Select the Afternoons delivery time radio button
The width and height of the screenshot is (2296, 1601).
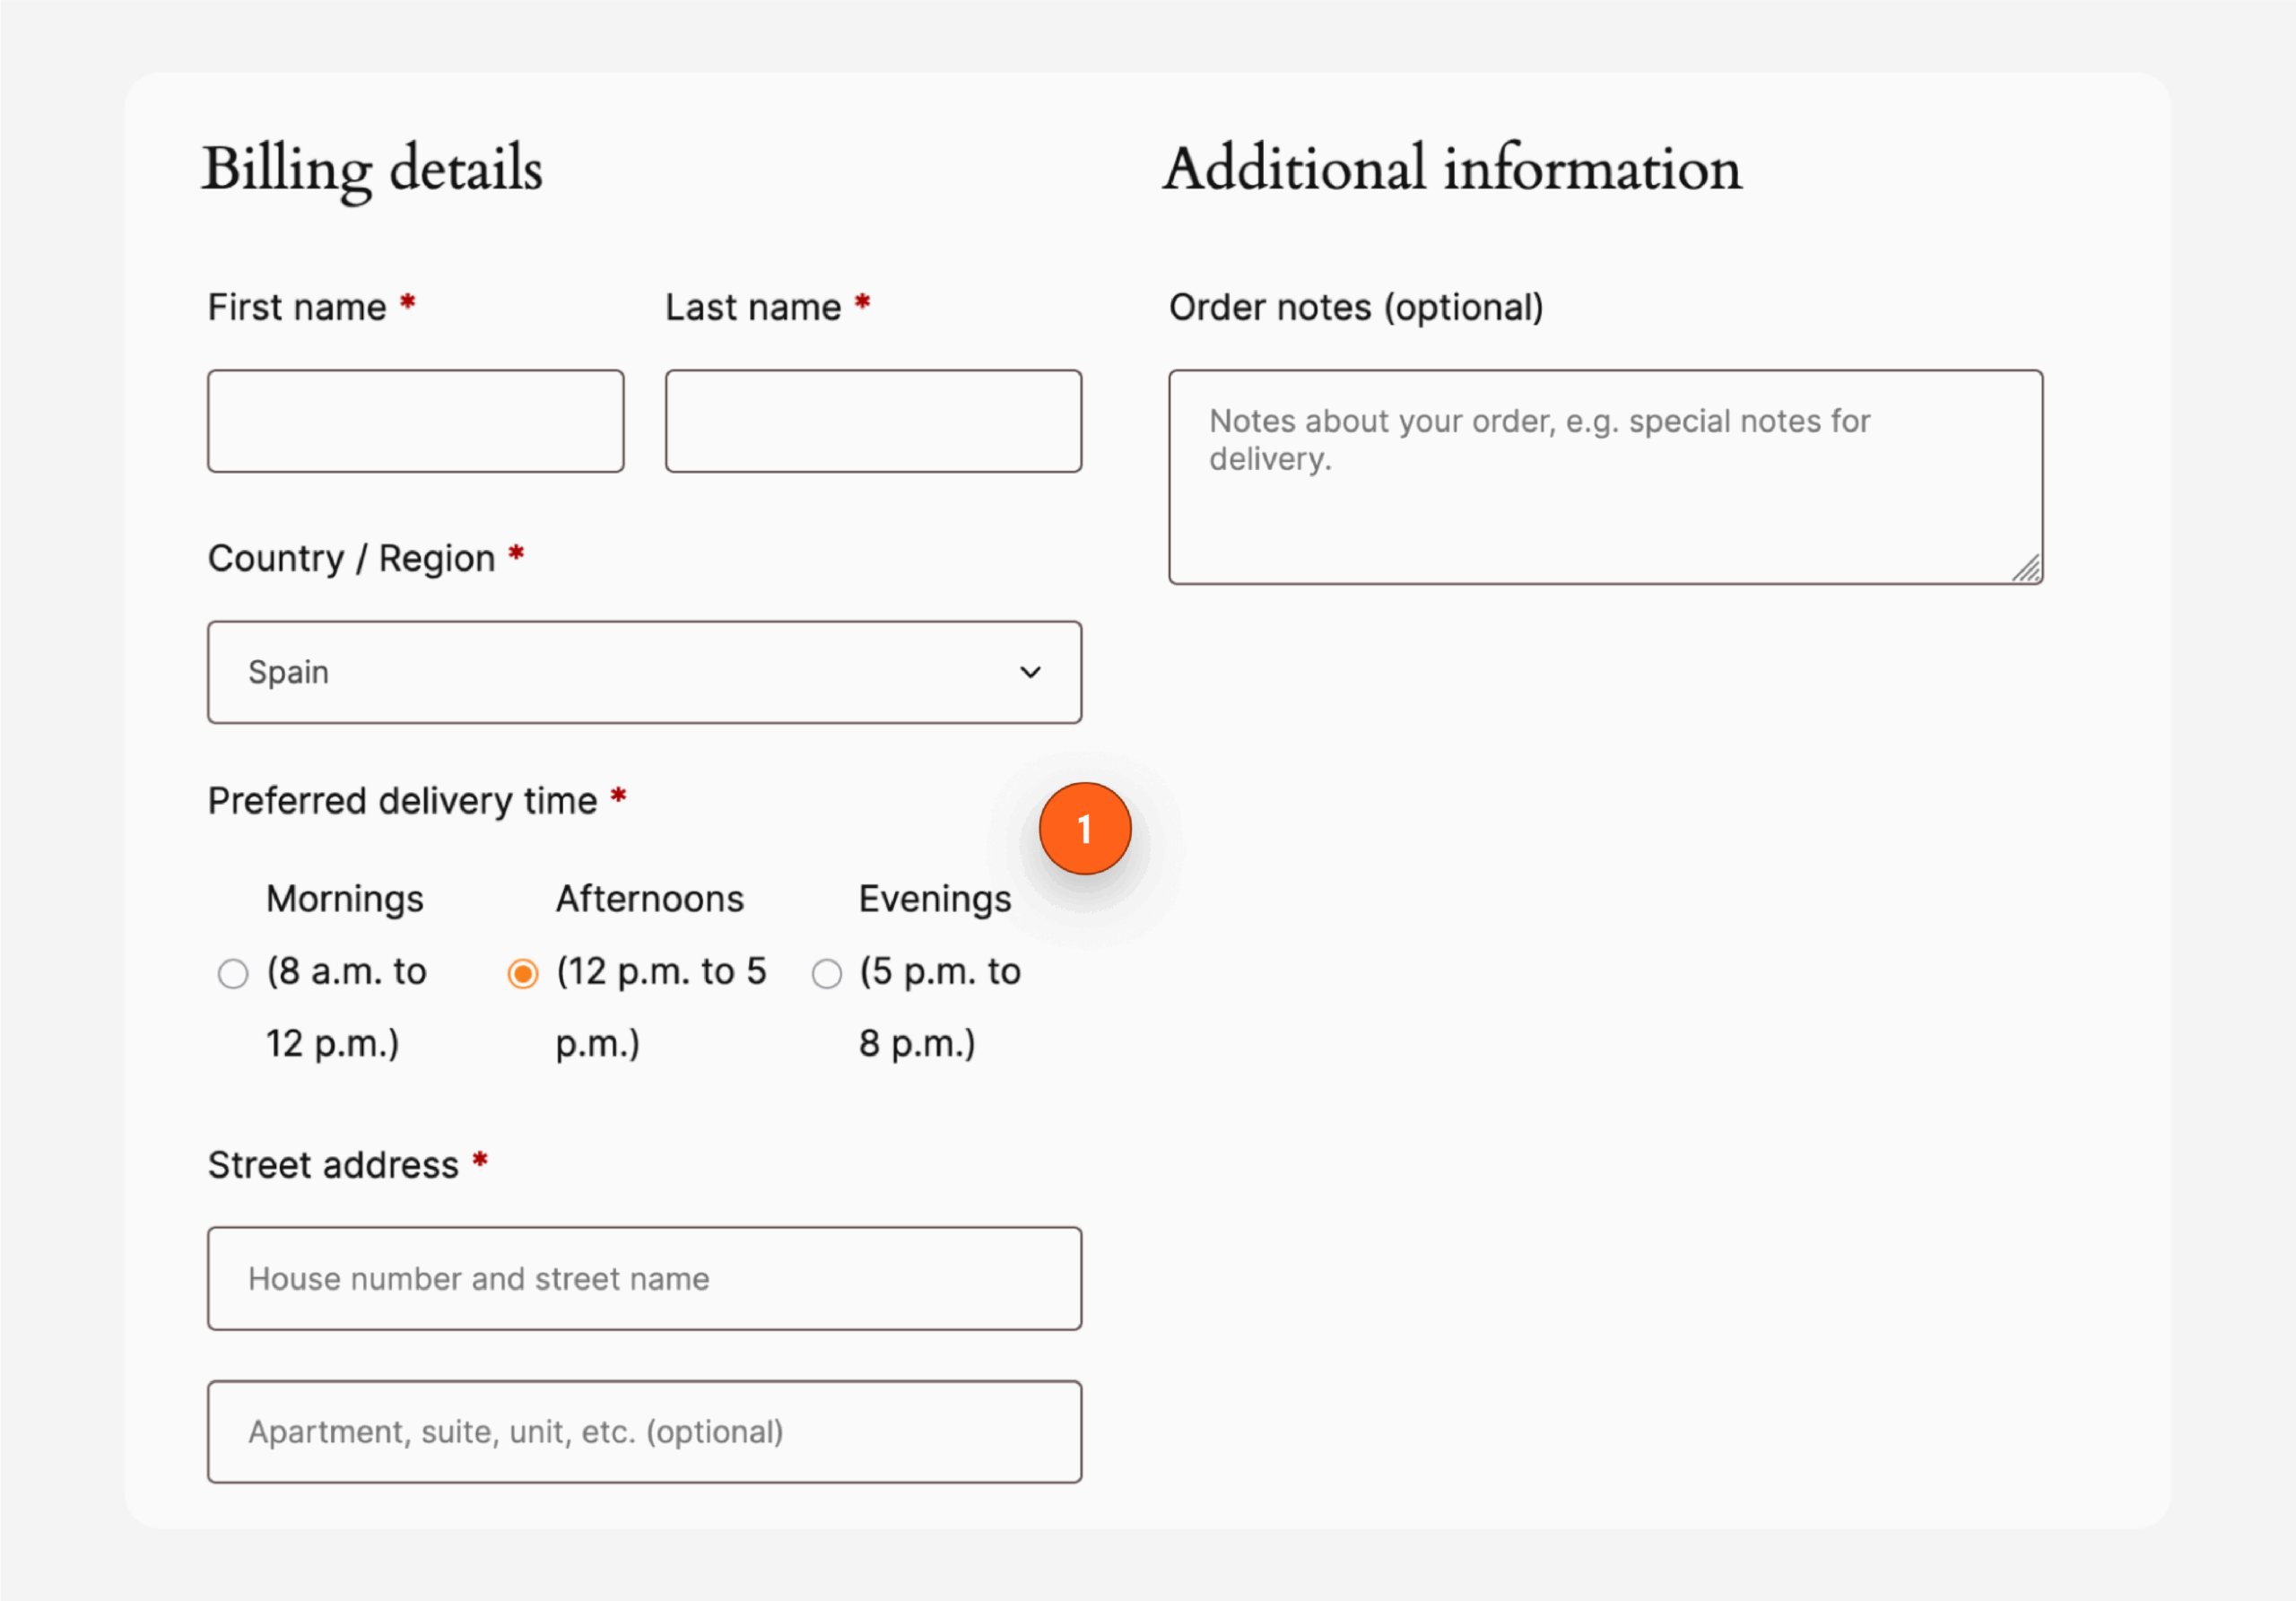click(524, 972)
